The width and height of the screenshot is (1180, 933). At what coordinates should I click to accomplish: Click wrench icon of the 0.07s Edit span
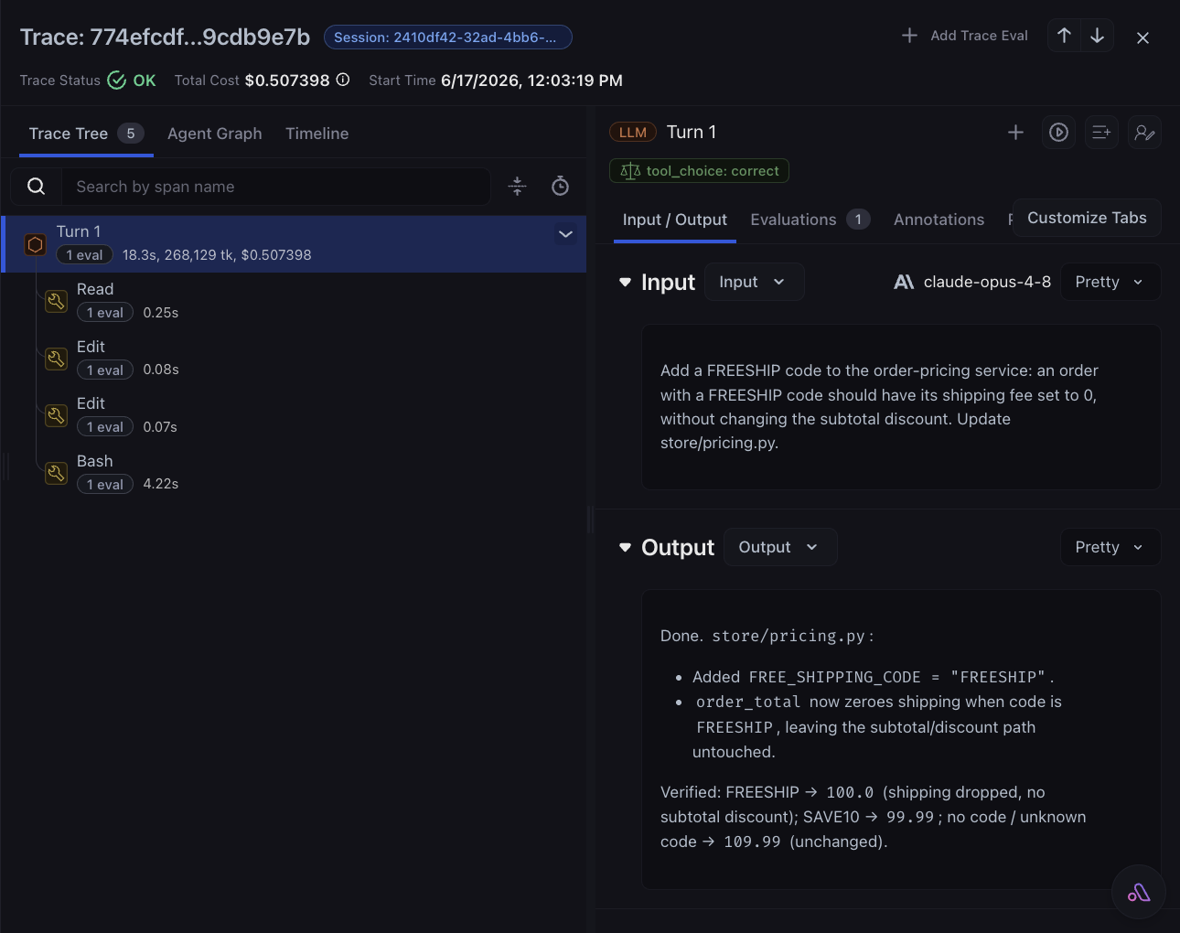57,415
